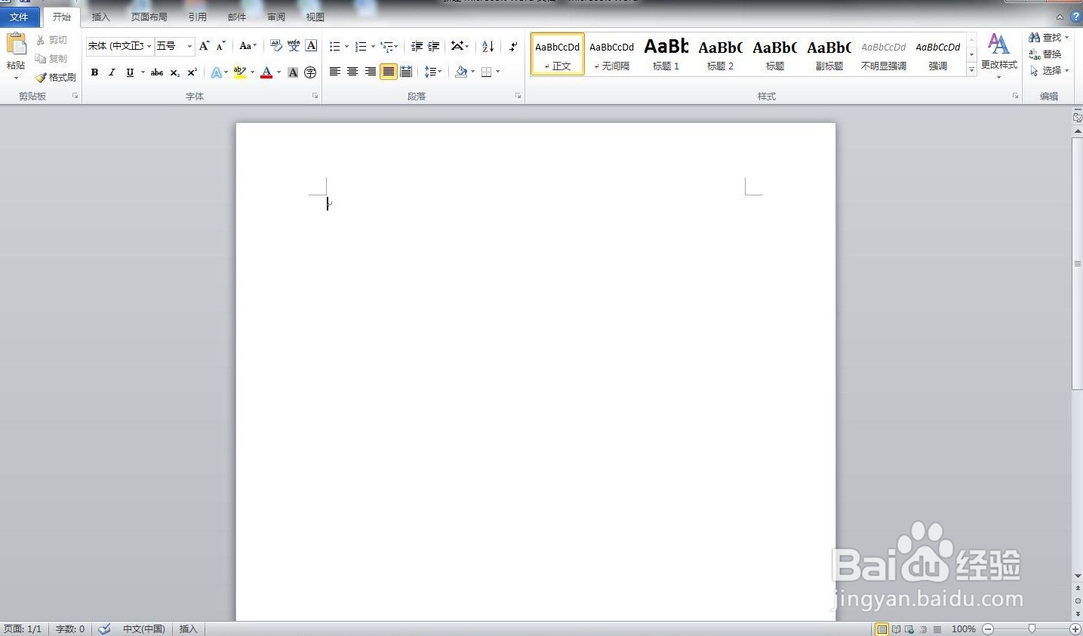Viewport: 1083px width, 636px height.
Task: Click zoom in plus button
Action: pos(1075,628)
